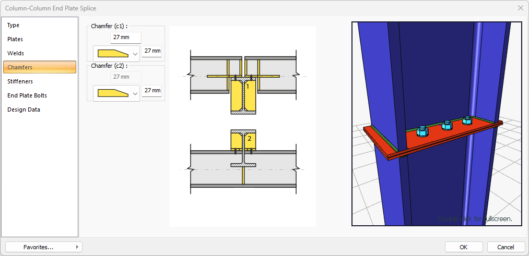Click the Chamfer (c2) side value field

coord(152,91)
